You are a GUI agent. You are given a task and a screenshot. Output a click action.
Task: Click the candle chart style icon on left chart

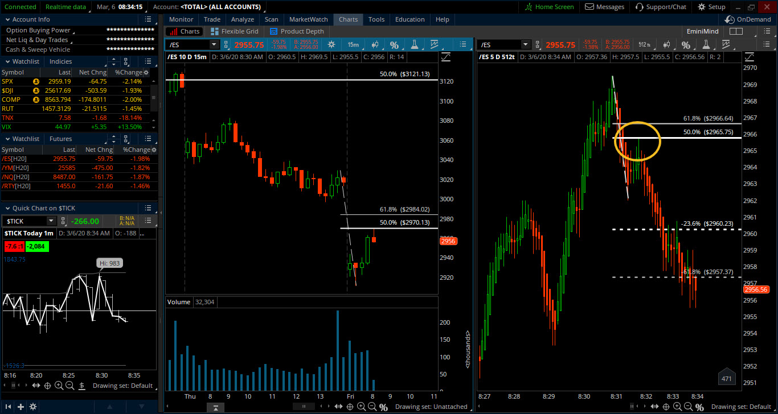click(375, 44)
